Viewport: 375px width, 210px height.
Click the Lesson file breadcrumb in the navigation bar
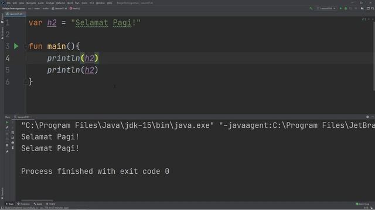tap(59, 8)
